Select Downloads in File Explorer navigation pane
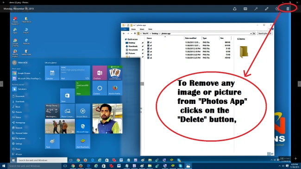This screenshot has height=169, width=301. (x=132, y=46)
